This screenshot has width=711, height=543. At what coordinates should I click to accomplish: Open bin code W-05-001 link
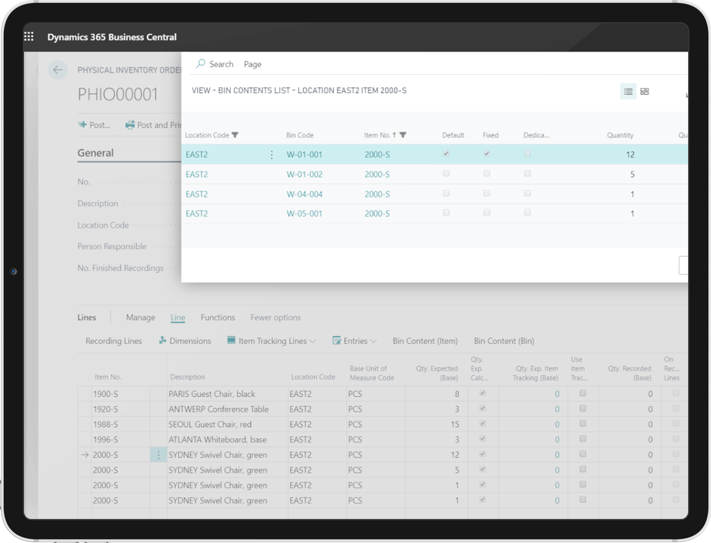click(x=304, y=213)
